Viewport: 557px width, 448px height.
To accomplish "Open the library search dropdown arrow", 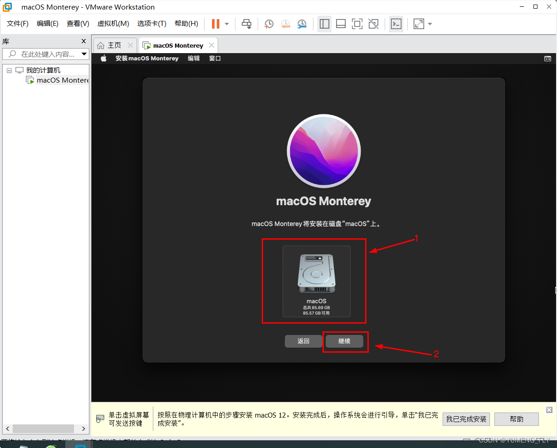I will point(84,54).
